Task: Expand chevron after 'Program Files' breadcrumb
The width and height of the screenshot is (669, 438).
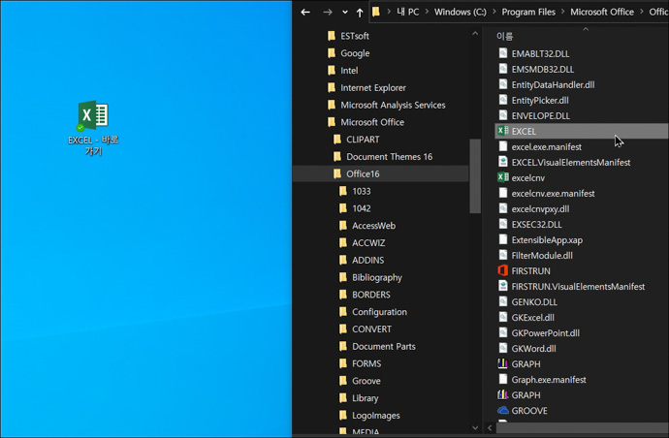Action: tap(562, 12)
